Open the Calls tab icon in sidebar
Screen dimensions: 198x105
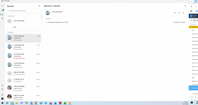[2, 14]
